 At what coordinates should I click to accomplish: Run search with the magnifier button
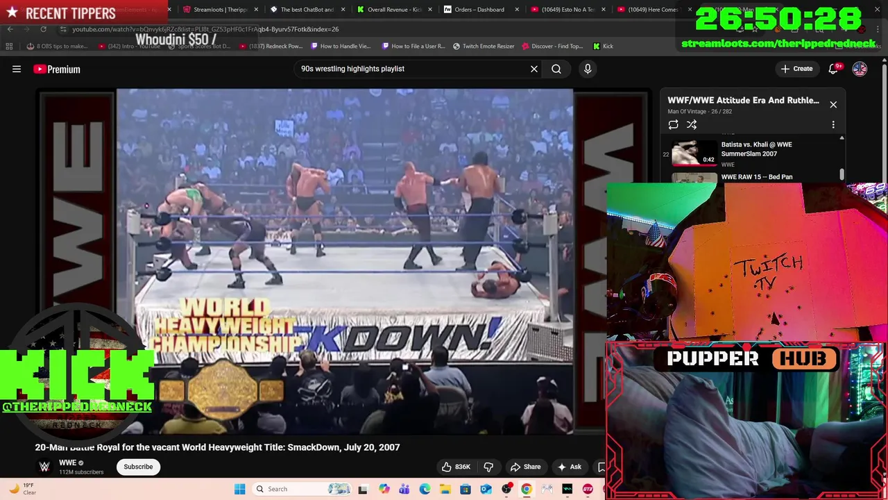coord(556,69)
